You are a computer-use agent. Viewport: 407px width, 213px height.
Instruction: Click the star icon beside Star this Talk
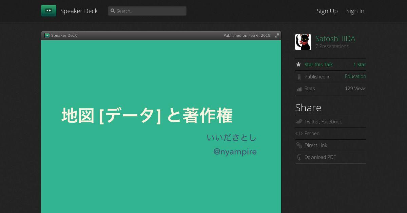pyautogui.click(x=298, y=65)
